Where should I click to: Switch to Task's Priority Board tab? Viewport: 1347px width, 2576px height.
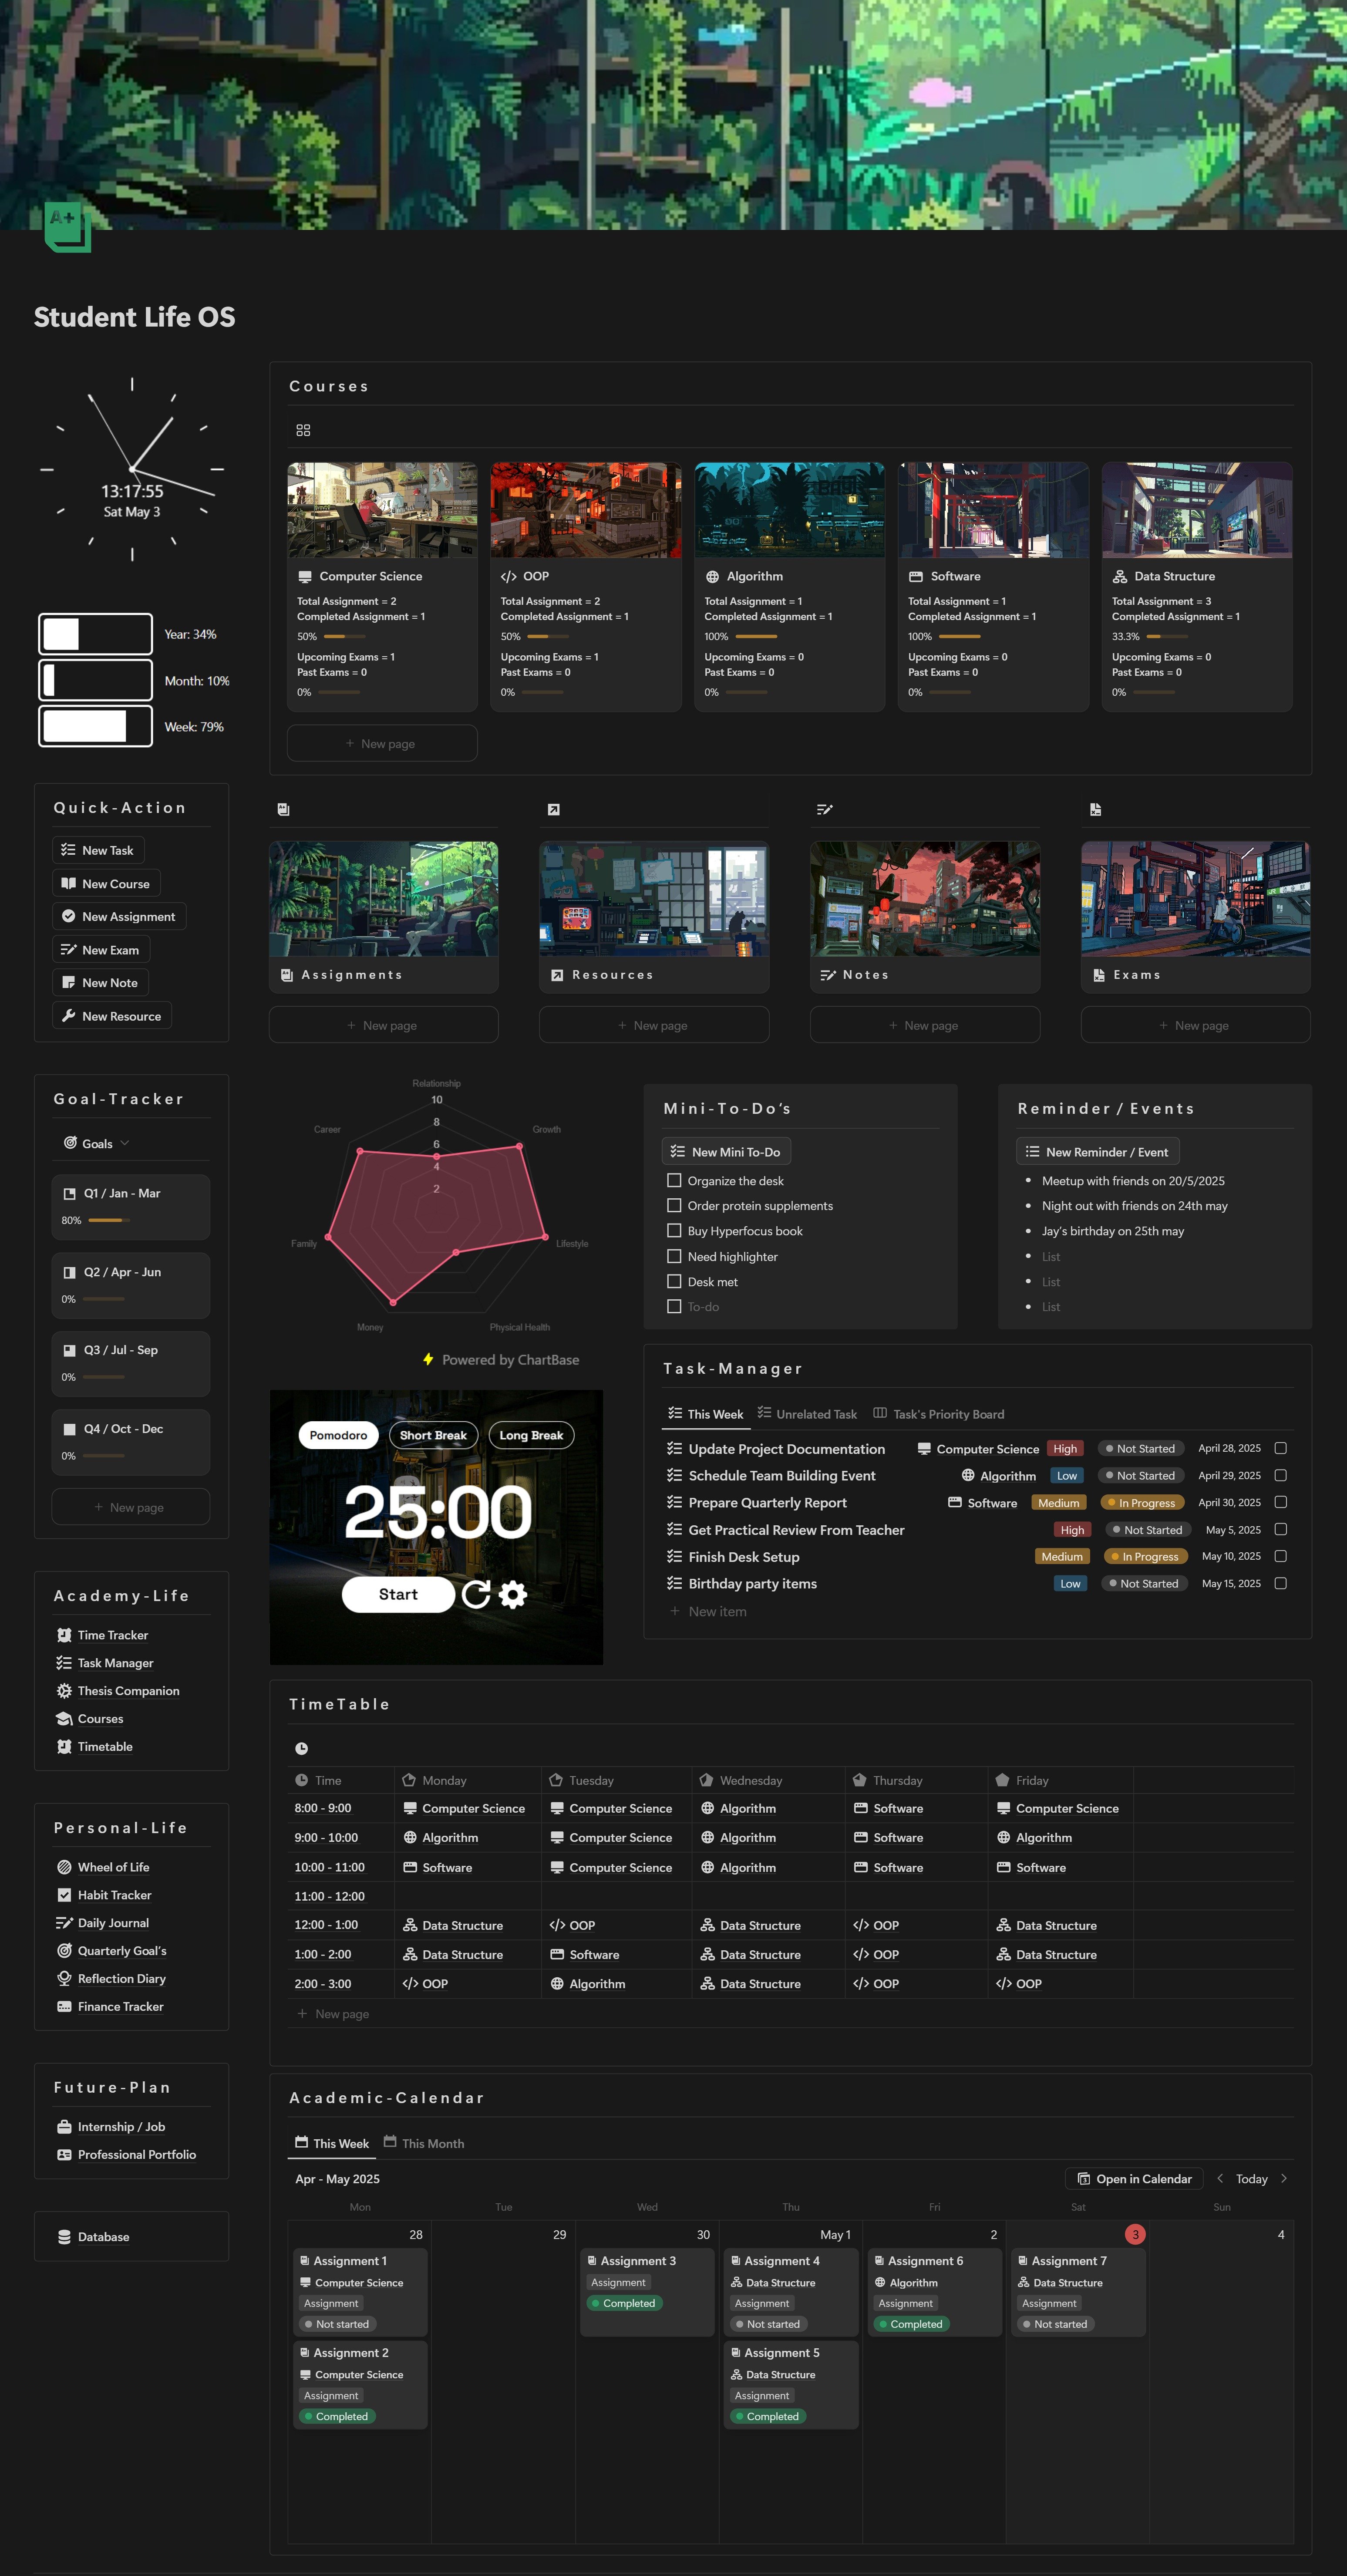(x=939, y=1414)
